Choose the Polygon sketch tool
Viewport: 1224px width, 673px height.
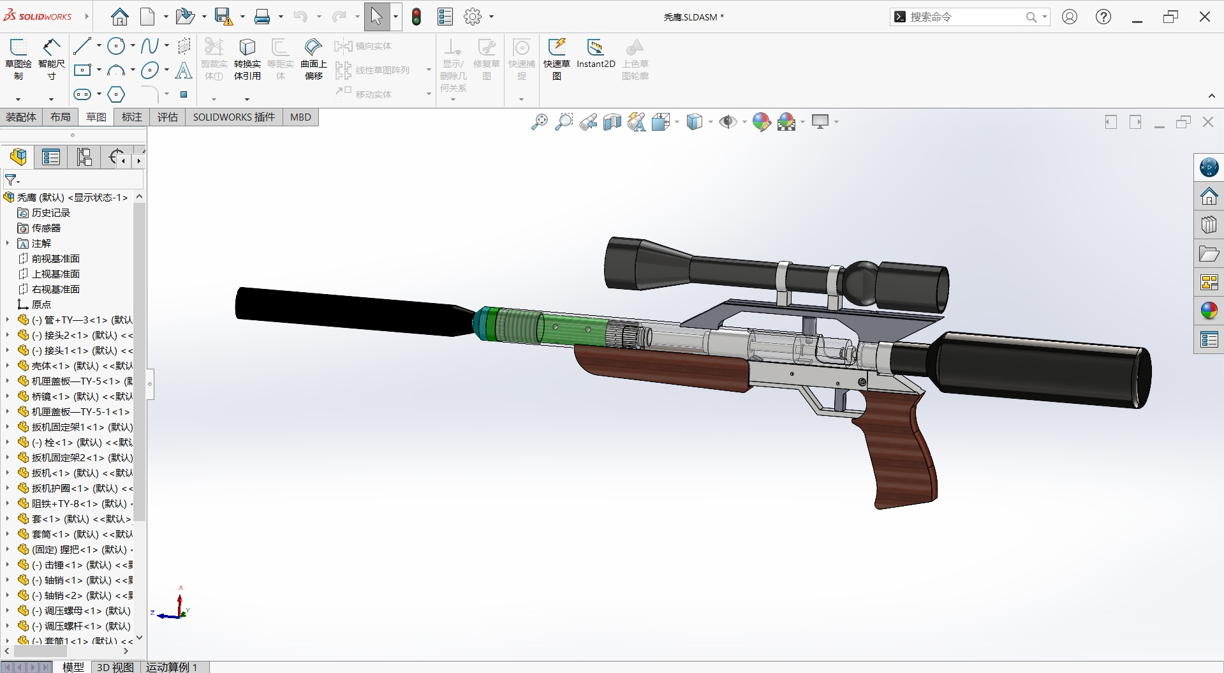pyautogui.click(x=116, y=94)
